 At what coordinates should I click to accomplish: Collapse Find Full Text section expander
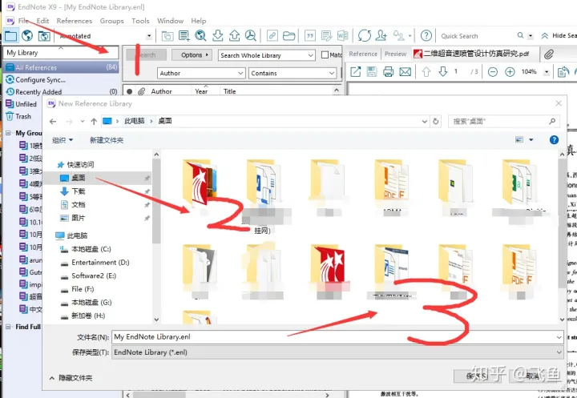8,326
